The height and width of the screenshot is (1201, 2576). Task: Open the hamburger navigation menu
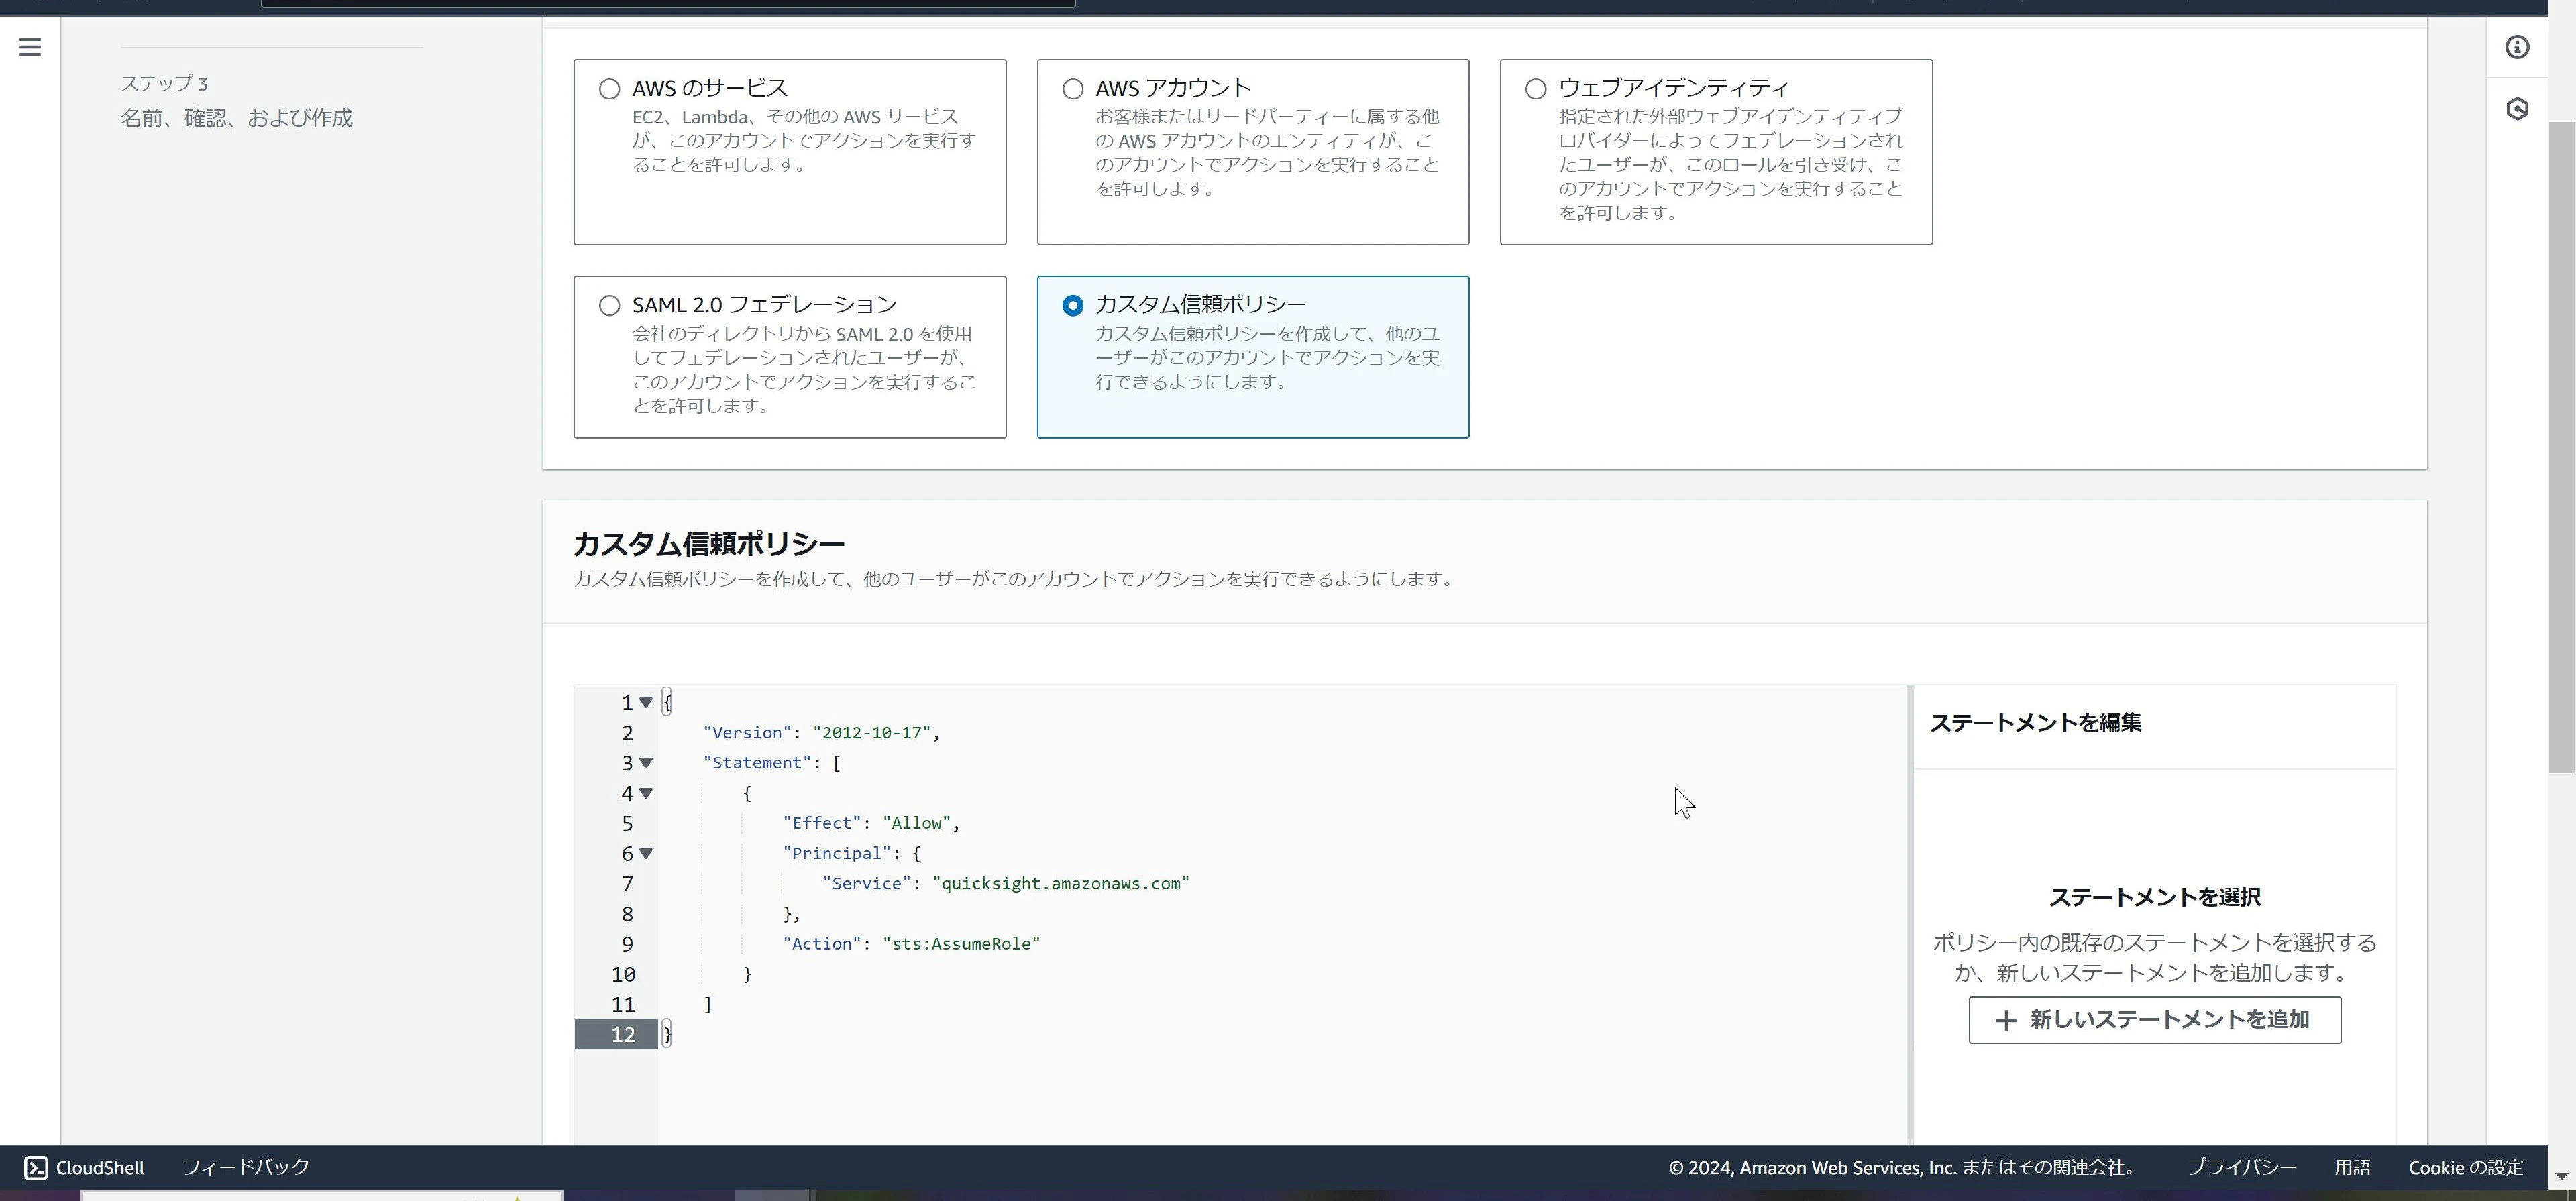30,47
